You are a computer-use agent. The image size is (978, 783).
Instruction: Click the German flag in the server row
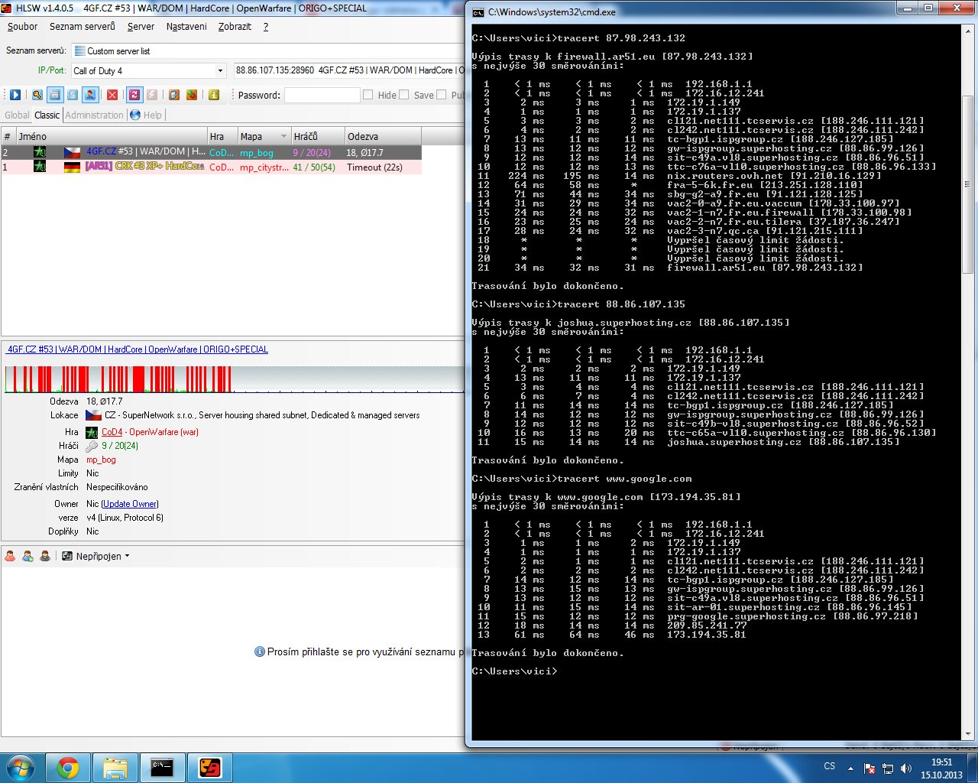pyautogui.click(x=72, y=167)
